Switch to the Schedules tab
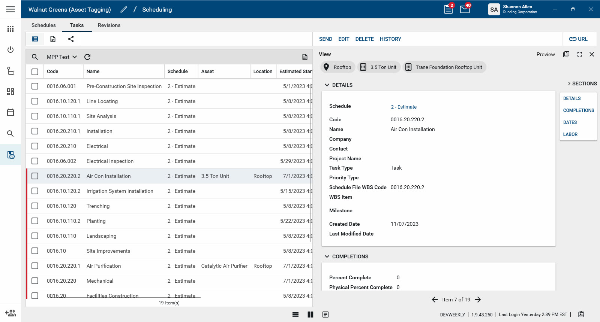600x322 pixels. click(43, 25)
